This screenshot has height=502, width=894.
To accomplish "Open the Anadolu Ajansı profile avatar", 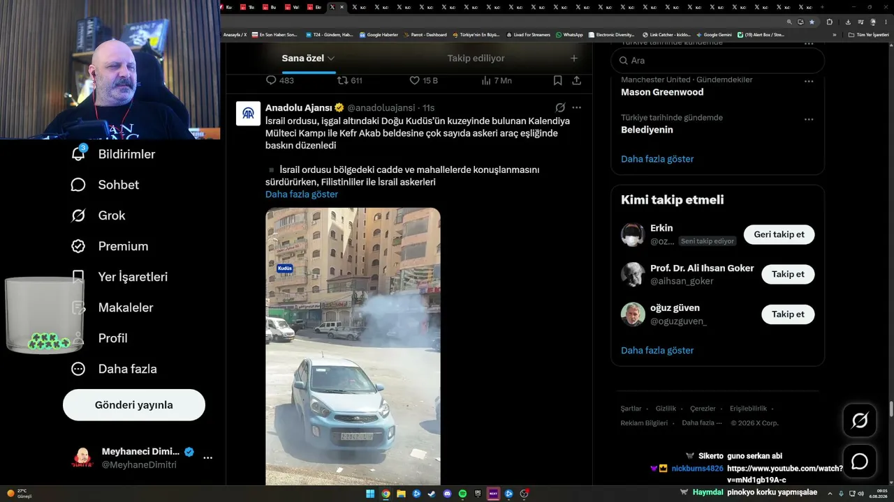I will tap(249, 114).
